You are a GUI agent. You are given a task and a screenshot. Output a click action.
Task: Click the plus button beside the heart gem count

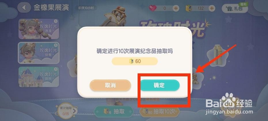click(176, 8)
